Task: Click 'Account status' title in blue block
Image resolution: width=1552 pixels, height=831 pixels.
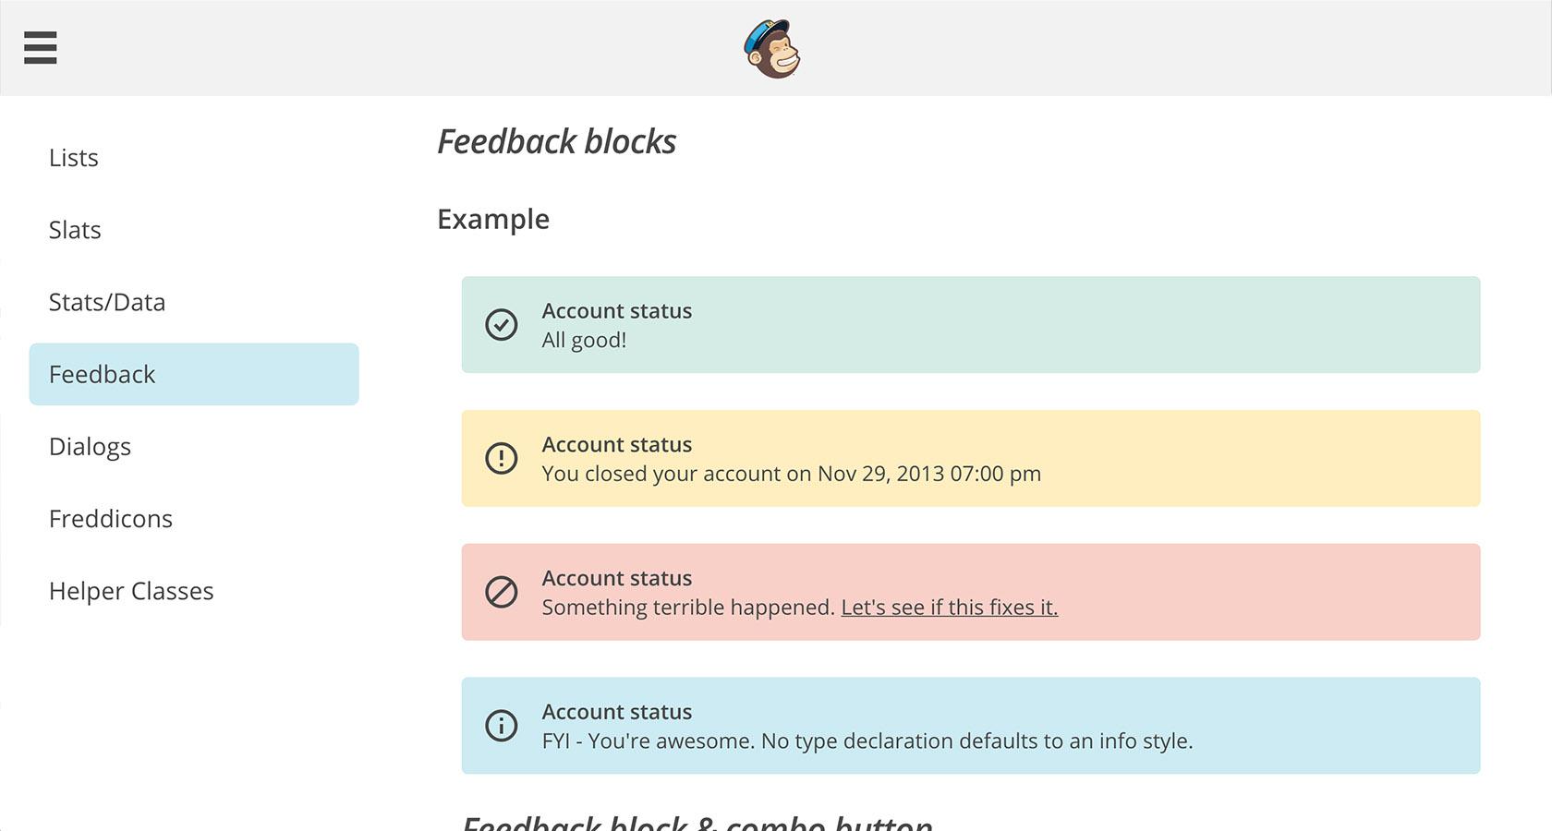Action: [x=617, y=713]
